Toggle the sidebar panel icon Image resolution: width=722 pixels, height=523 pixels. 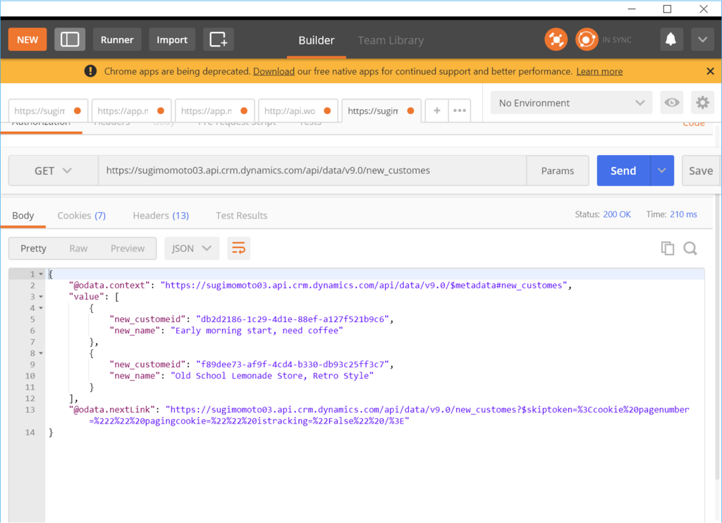(x=70, y=39)
